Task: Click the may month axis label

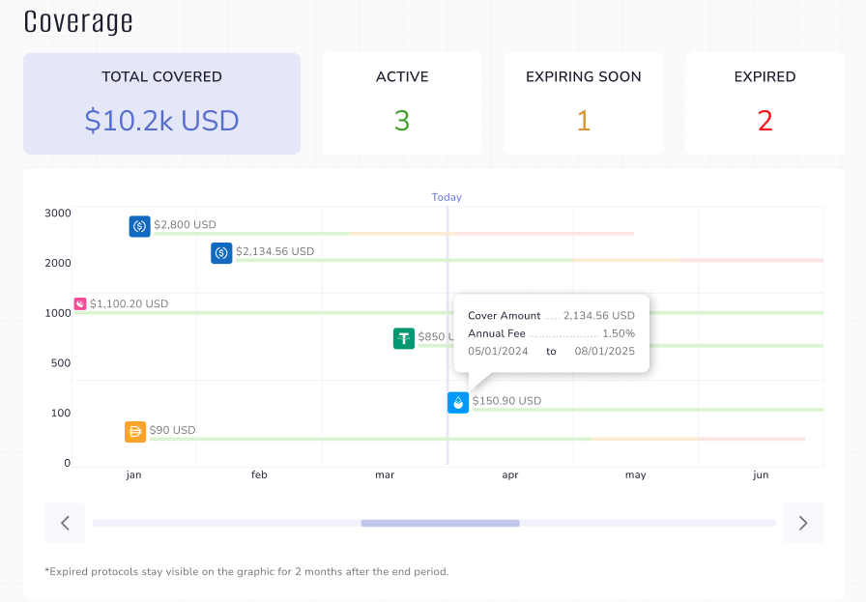Action: (636, 475)
